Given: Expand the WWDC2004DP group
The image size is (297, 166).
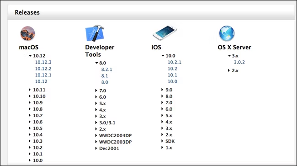Looking at the screenshot, I should 96,135.
